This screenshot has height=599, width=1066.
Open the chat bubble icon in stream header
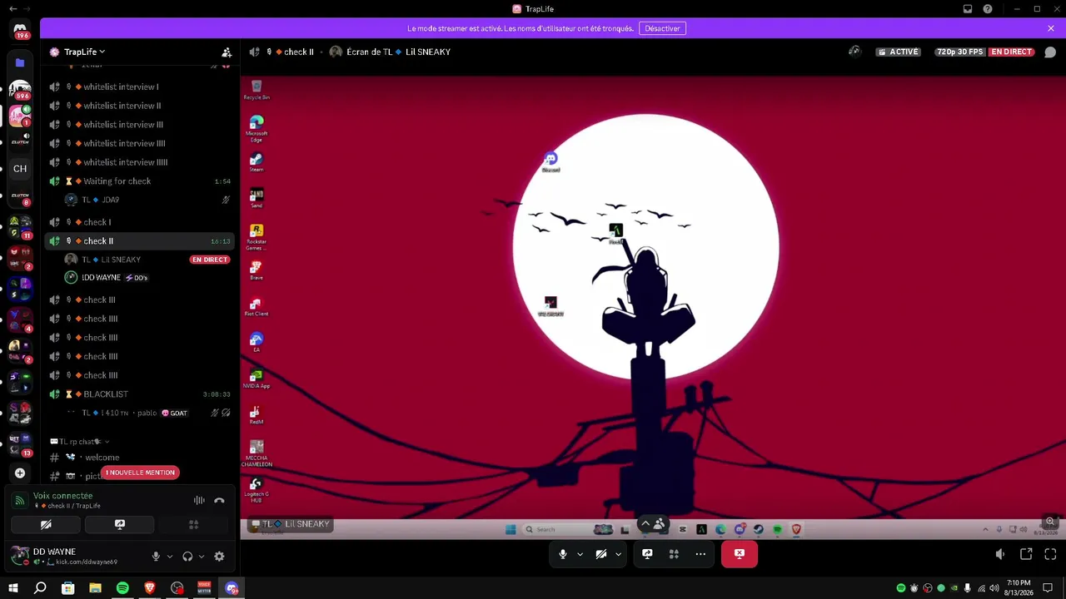[x=1050, y=52]
